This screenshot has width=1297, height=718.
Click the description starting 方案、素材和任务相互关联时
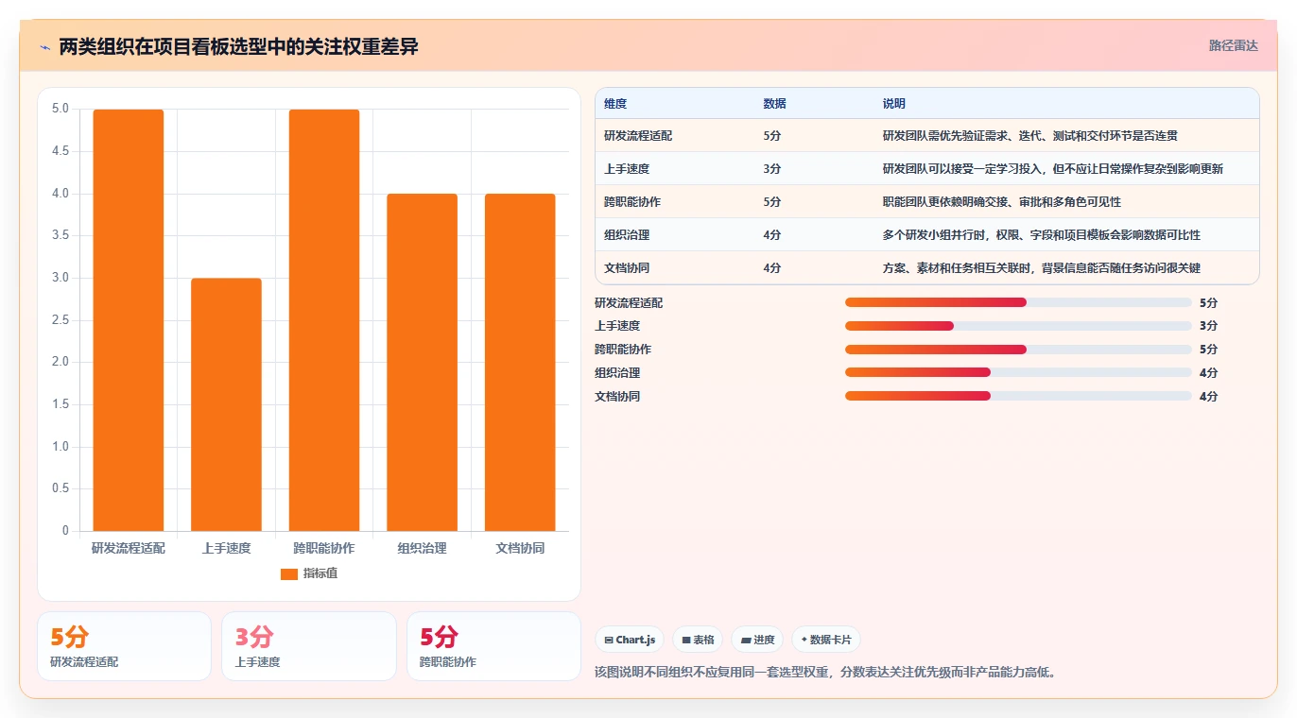(x=1041, y=268)
